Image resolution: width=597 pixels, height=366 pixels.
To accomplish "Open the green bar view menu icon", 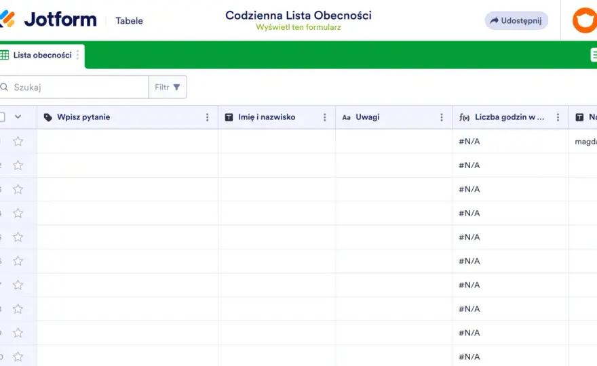I will pyautogui.click(x=594, y=55).
